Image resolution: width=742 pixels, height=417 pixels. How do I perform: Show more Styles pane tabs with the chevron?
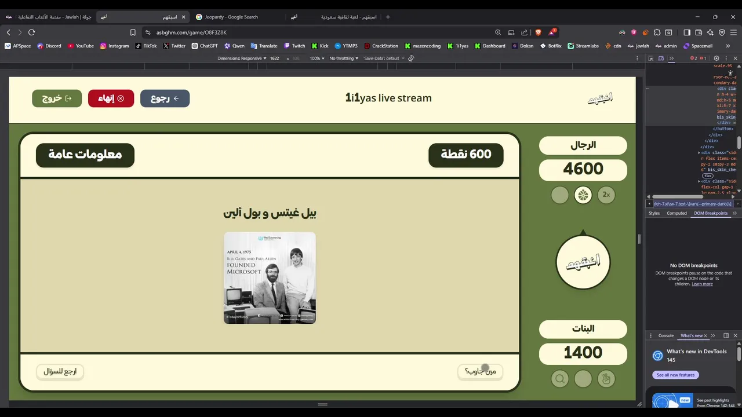coord(734,213)
